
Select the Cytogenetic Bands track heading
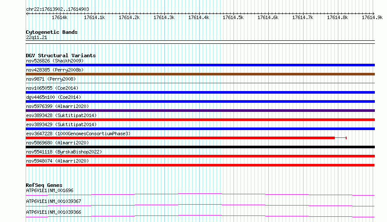52,32
